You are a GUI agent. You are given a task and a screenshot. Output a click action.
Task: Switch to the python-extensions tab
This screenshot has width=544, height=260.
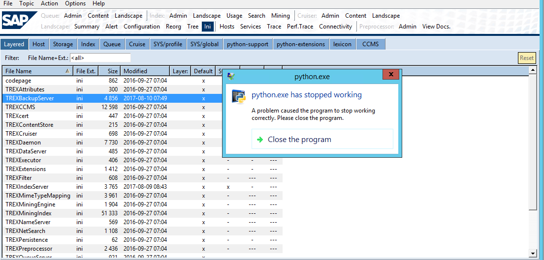301,44
